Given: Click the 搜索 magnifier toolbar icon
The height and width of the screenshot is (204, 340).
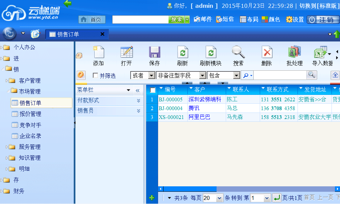Looking at the screenshot, I should tap(238, 52).
